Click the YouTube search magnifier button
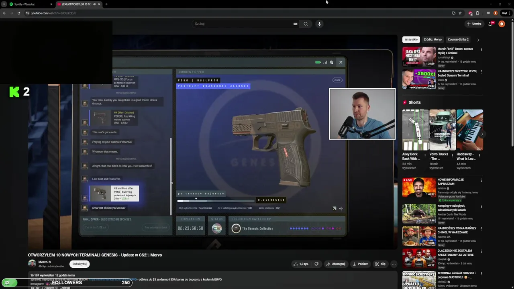This screenshot has height=289, width=514. [306, 24]
